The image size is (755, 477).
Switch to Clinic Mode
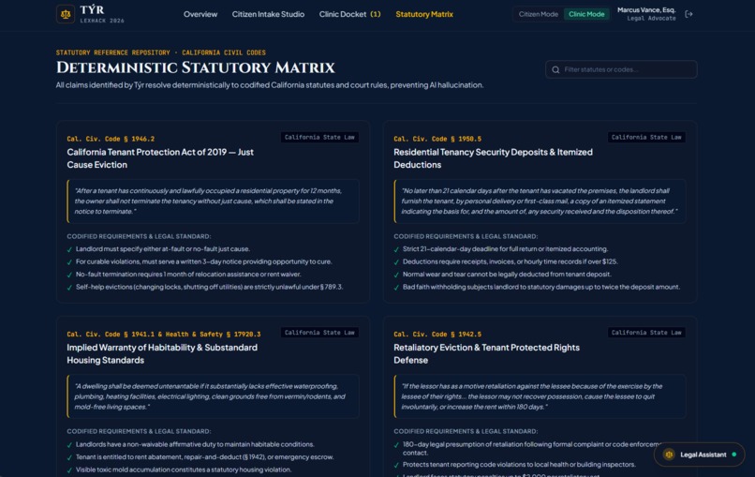pyautogui.click(x=586, y=14)
